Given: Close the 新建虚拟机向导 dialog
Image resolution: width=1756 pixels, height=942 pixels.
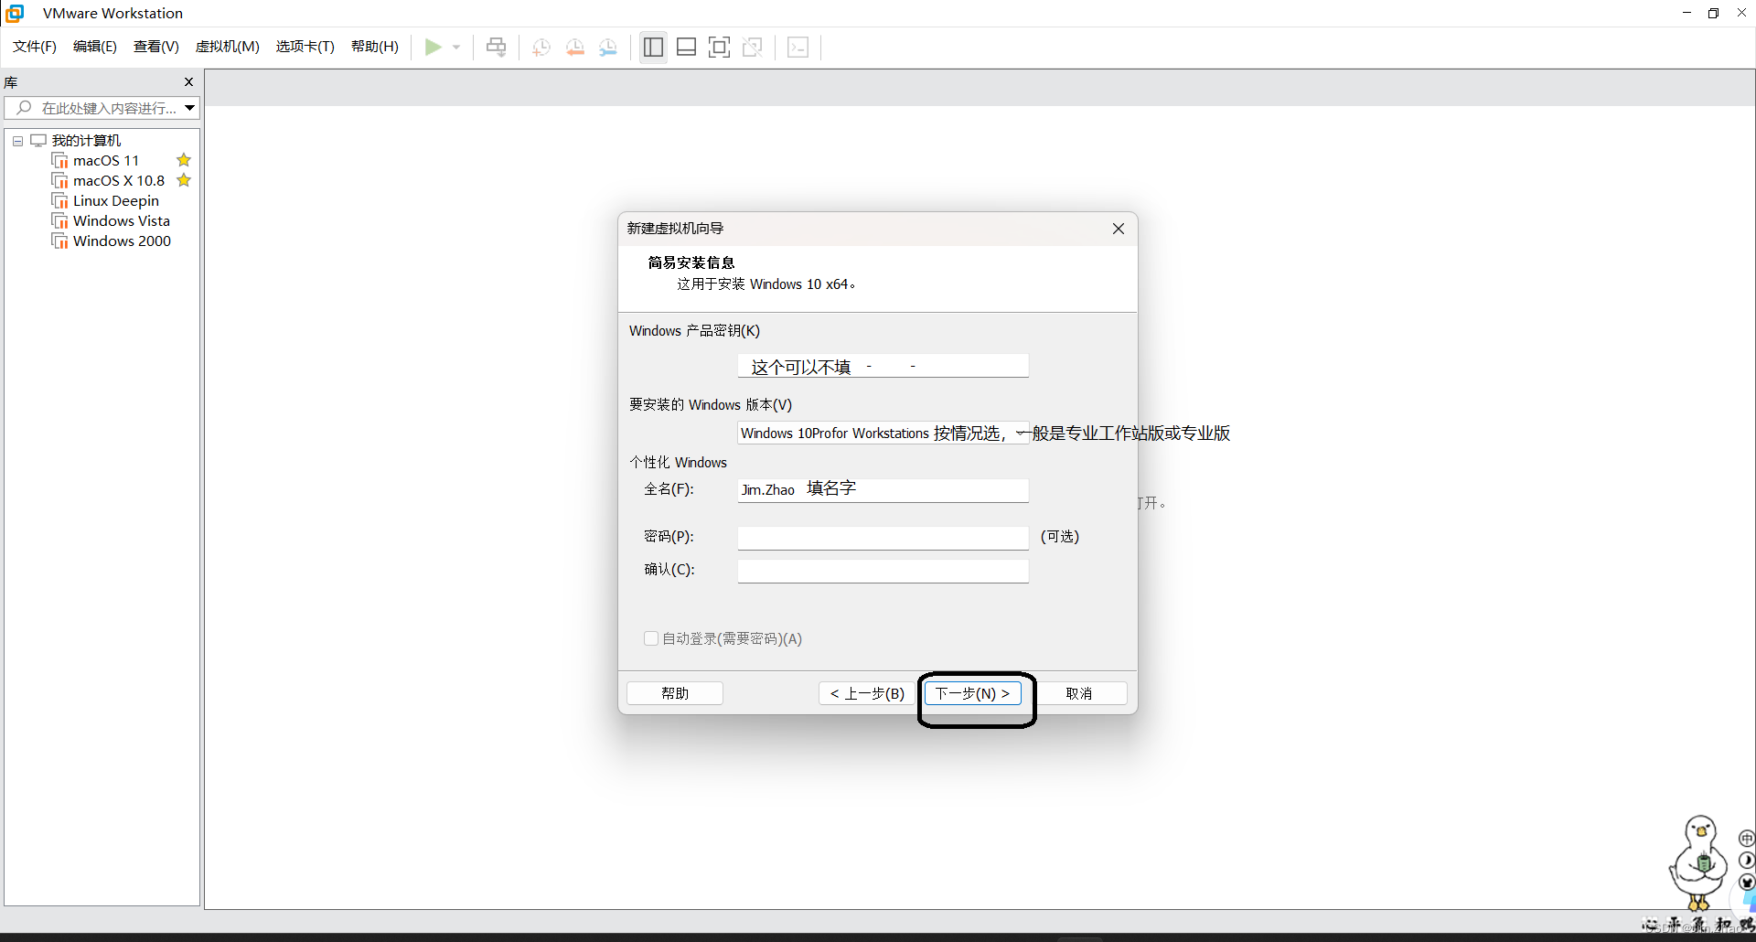Looking at the screenshot, I should [1119, 229].
